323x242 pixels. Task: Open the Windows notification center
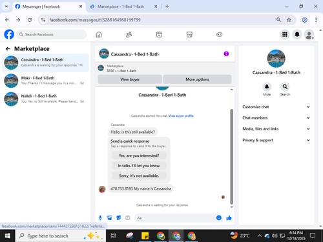(313, 236)
